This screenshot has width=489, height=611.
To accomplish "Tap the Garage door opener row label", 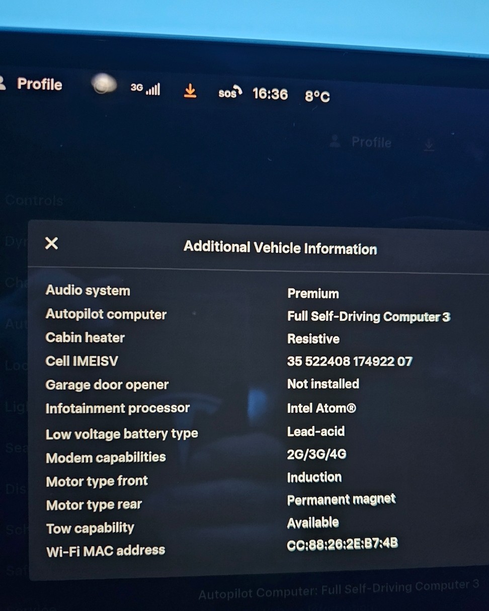I will [107, 385].
